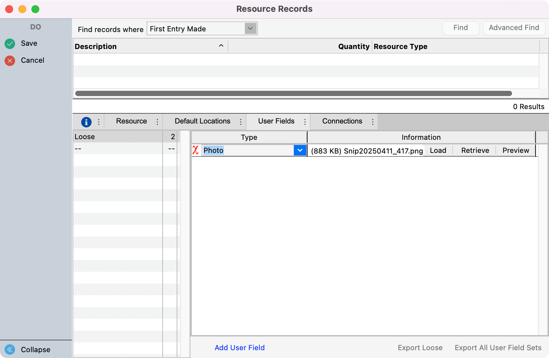Image resolution: width=549 pixels, height=358 pixels.
Task: Expand the Photo type dropdown arrow
Action: [x=300, y=150]
